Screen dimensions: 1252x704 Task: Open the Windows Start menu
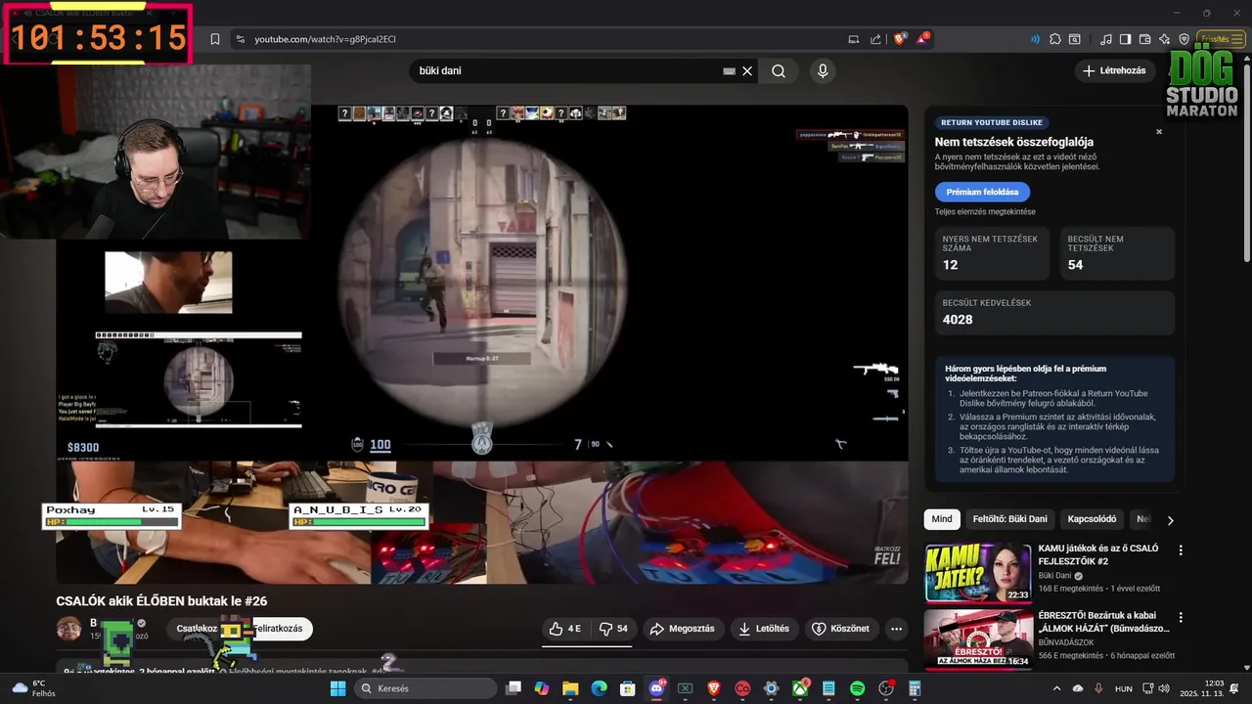click(x=337, y=688)
